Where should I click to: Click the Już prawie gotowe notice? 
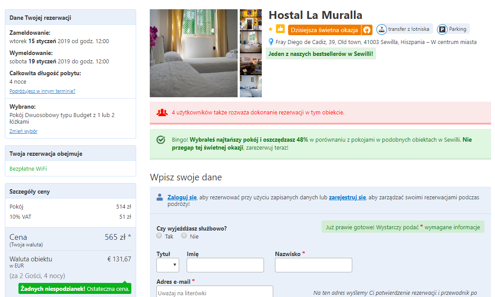(x=403, y=227)
